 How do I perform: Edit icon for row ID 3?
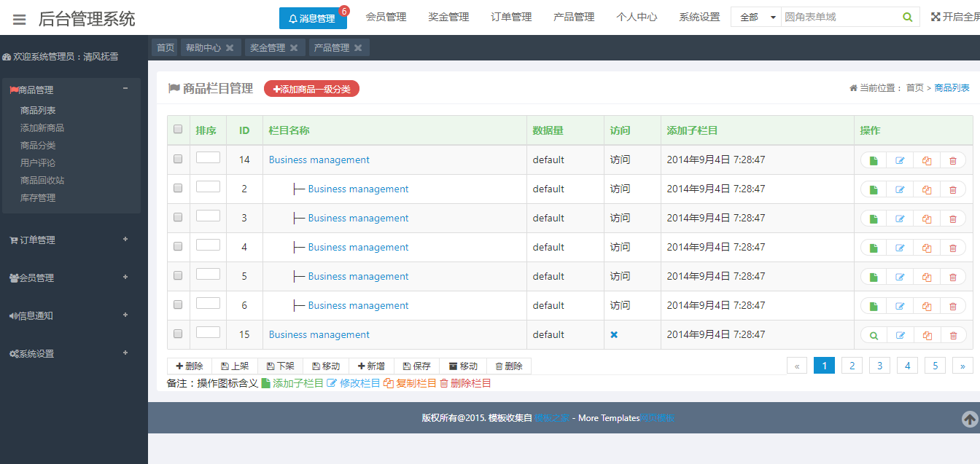900,219
